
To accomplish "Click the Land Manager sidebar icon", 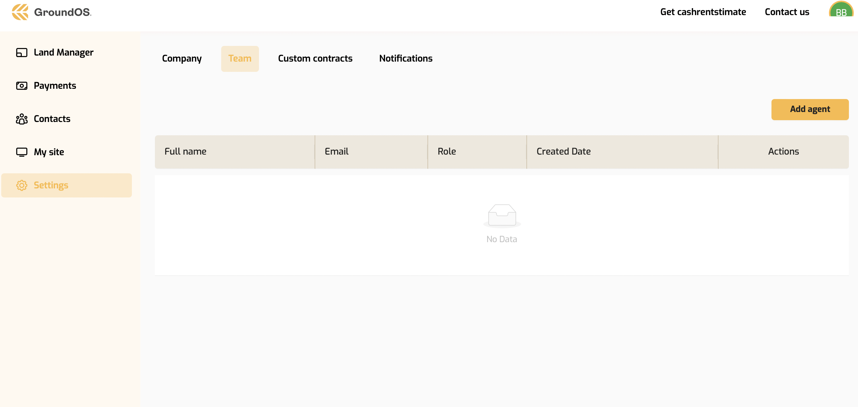I will (x=22, y=53).
